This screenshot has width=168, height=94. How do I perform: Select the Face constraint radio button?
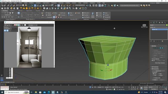[153, 75]
